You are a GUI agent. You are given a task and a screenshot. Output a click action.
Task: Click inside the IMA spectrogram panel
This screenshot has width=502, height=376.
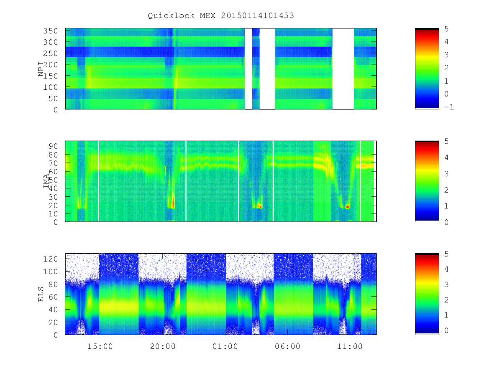(221, 181)
